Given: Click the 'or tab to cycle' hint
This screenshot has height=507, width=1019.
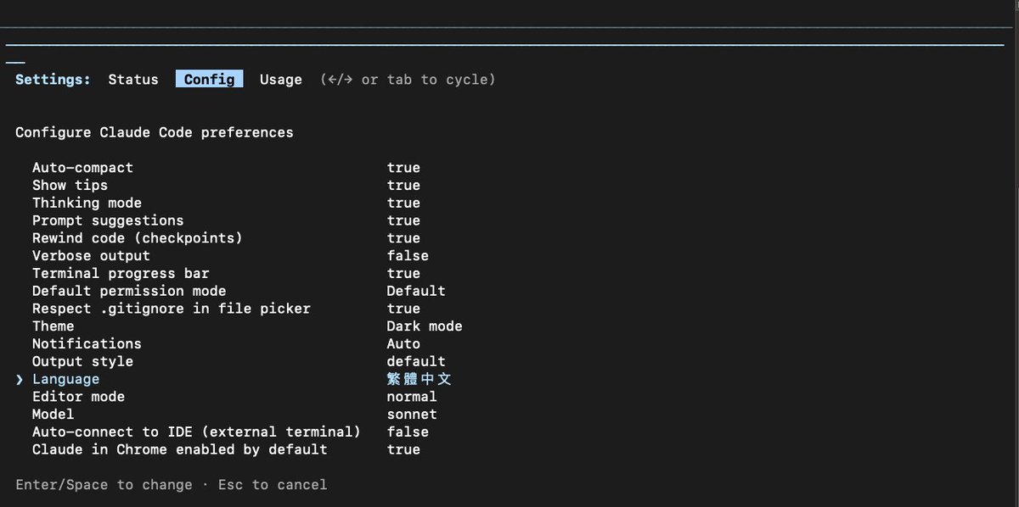Looking at the screenshot, I should [428, 80].
